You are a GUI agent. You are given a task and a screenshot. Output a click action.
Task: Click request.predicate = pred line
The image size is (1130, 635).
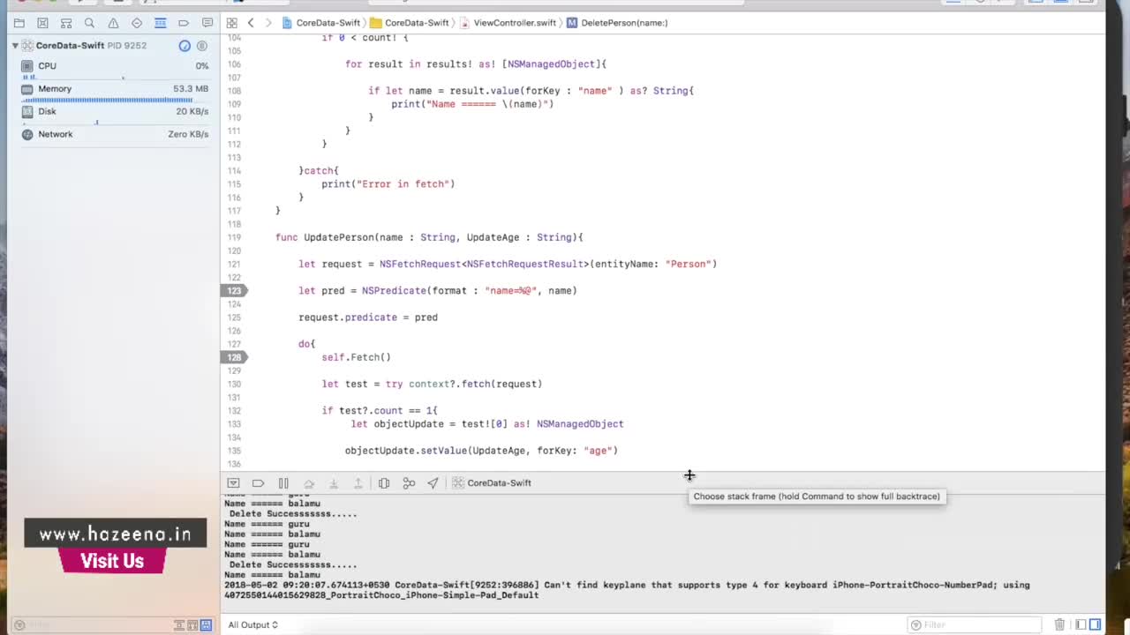368,317
